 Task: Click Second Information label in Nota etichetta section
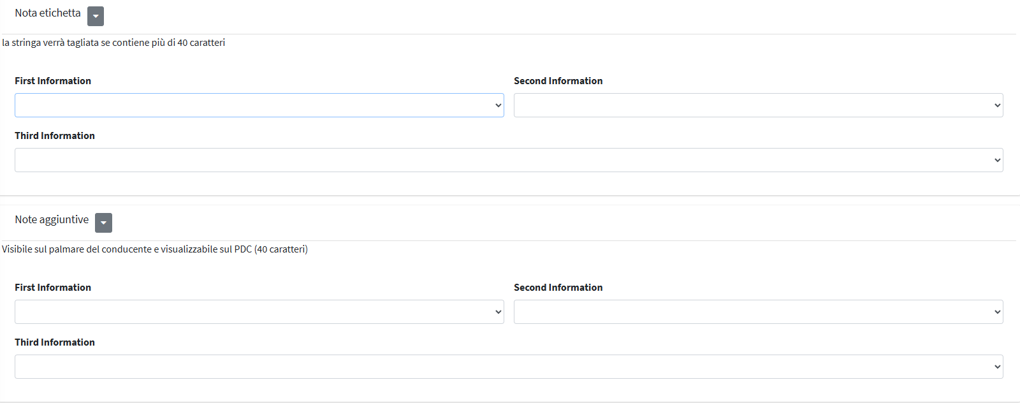pyautogui.click(x=558, y=81)
